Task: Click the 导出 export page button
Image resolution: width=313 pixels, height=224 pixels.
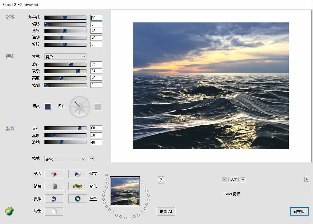Action: (54, 212)
